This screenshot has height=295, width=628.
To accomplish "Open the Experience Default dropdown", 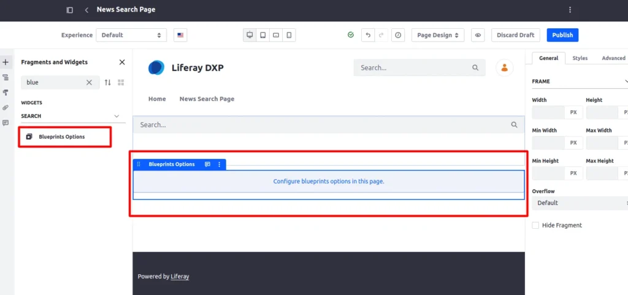I will tap(131, 35).
